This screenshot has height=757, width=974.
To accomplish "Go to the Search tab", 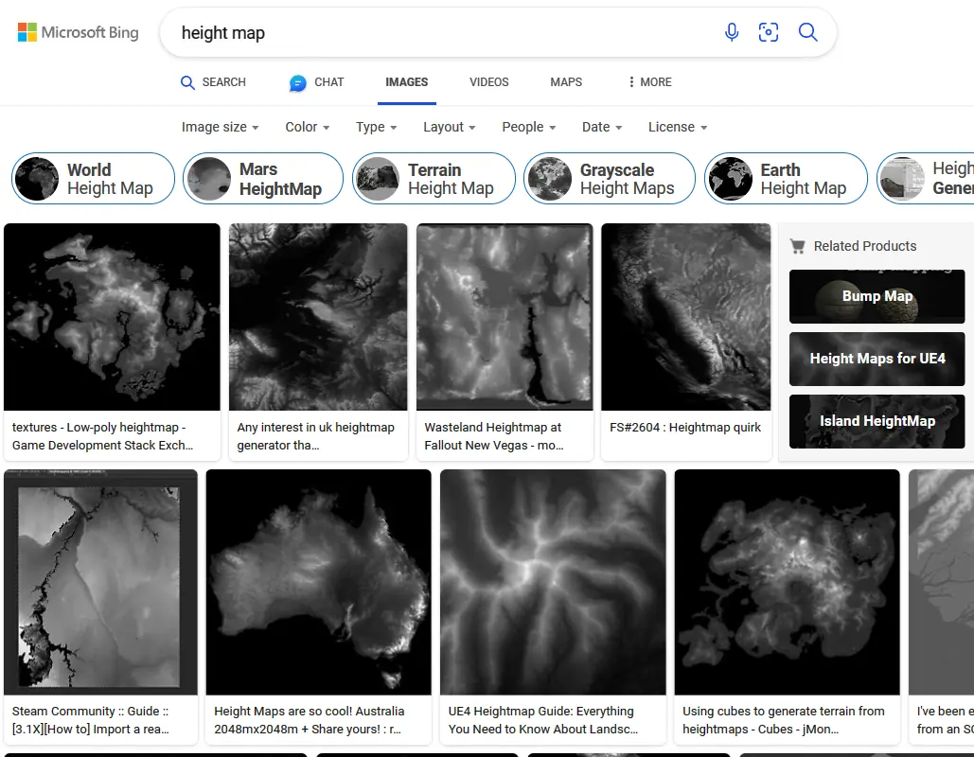I will 214,82.
